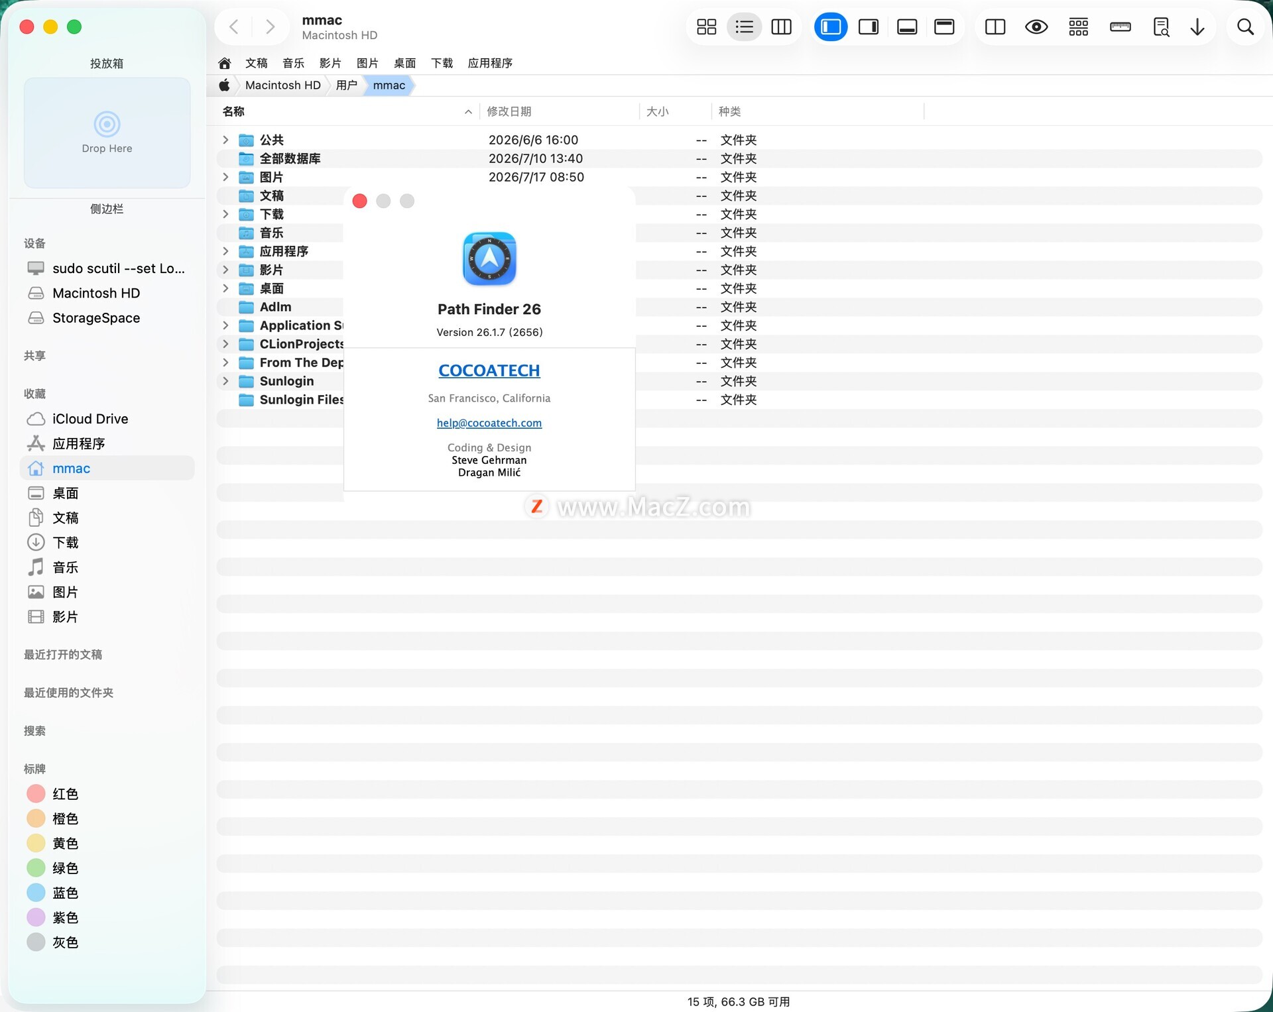The height and width of the screenshot is (1012, 1273).
Task: Expand the Sunlogin folder
Action: [x=225, y=381]
